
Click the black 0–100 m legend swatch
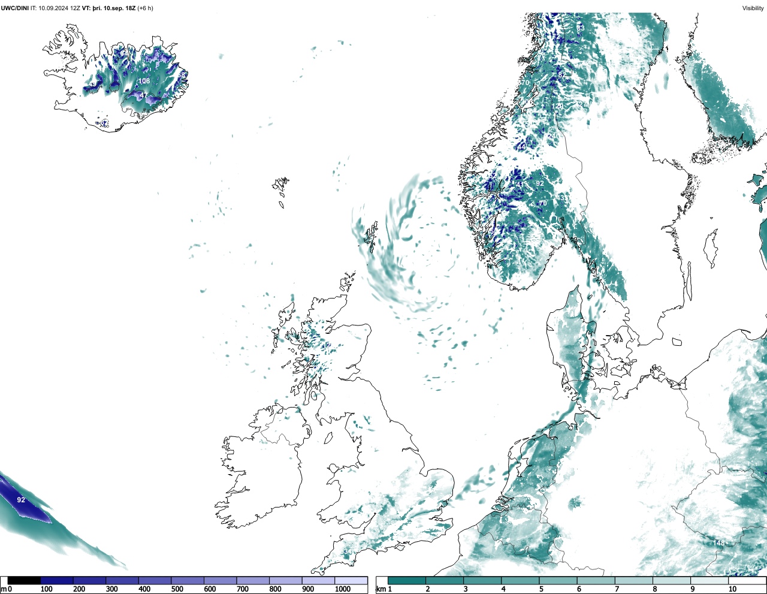pyautogui.click(x=24, y=580)
